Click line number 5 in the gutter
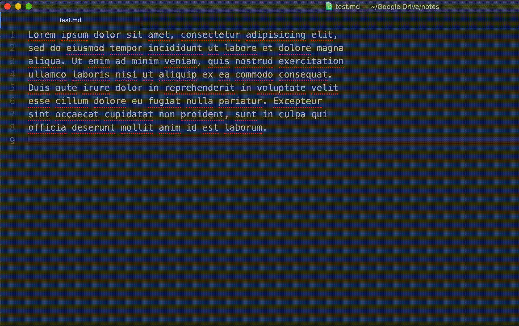This screenshot has height=326, width=519. pos(12,88)
